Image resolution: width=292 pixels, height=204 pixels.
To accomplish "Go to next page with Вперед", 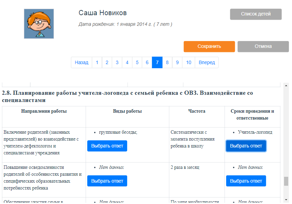I will [x=207, y=62].
